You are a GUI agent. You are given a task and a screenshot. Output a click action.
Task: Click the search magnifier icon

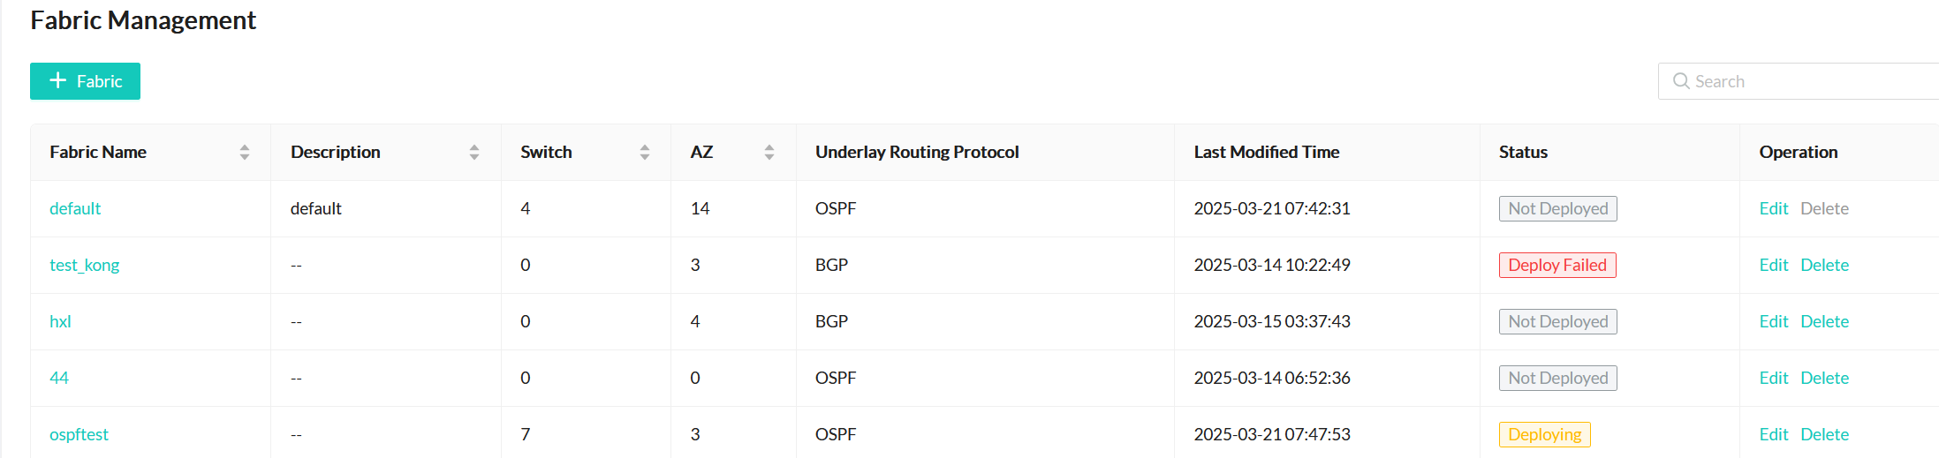point(1680,81)
